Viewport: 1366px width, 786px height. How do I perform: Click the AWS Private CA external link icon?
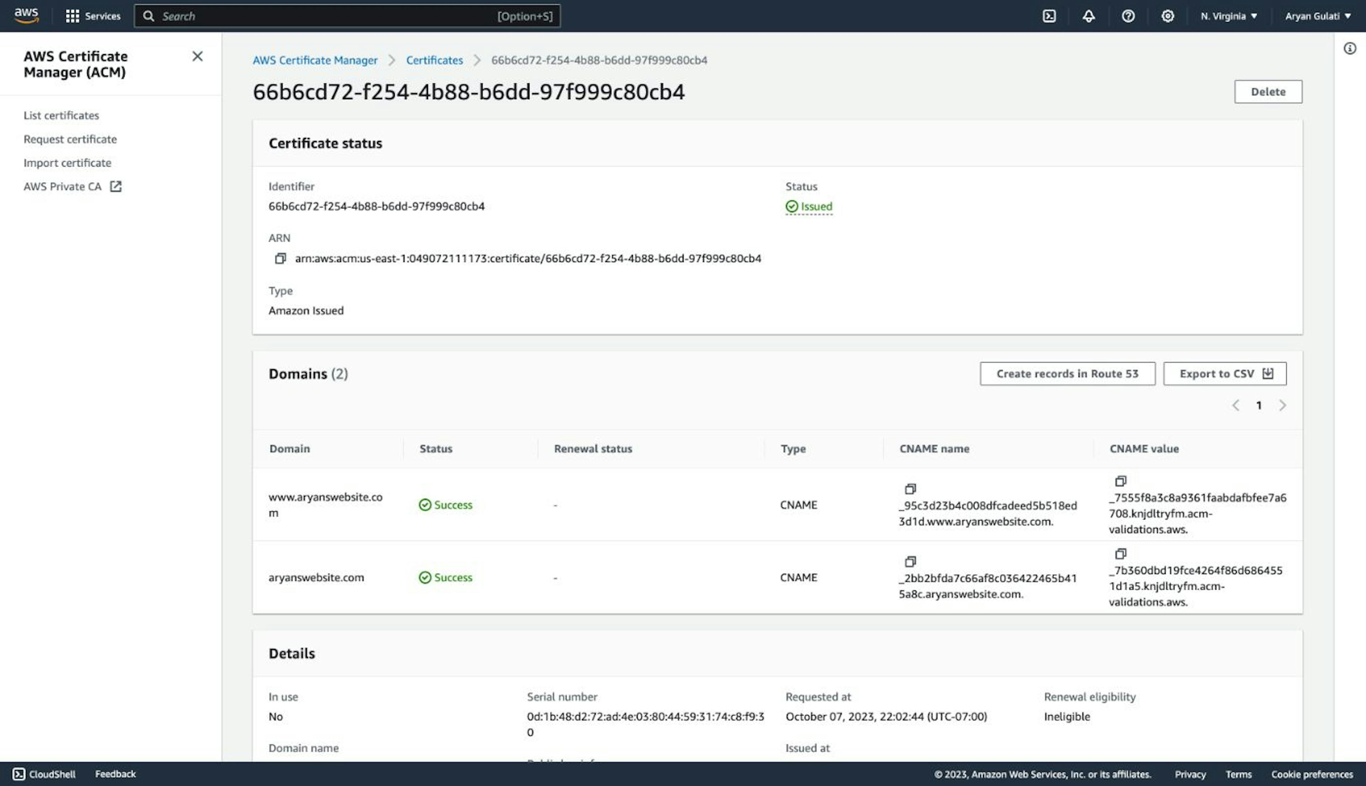[115, 186]
